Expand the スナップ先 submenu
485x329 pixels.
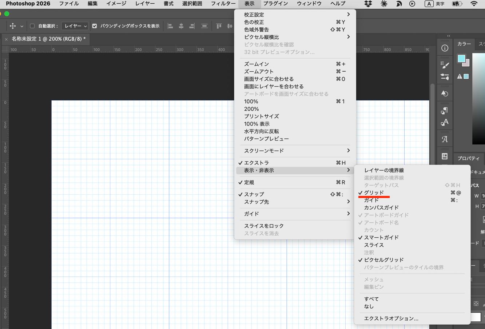click(x=295, y=202)
